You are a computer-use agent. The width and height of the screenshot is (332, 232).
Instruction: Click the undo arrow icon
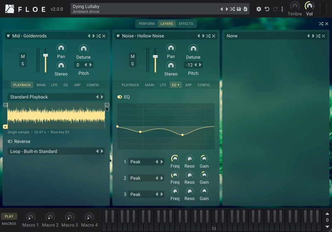[x=267, y=9]
